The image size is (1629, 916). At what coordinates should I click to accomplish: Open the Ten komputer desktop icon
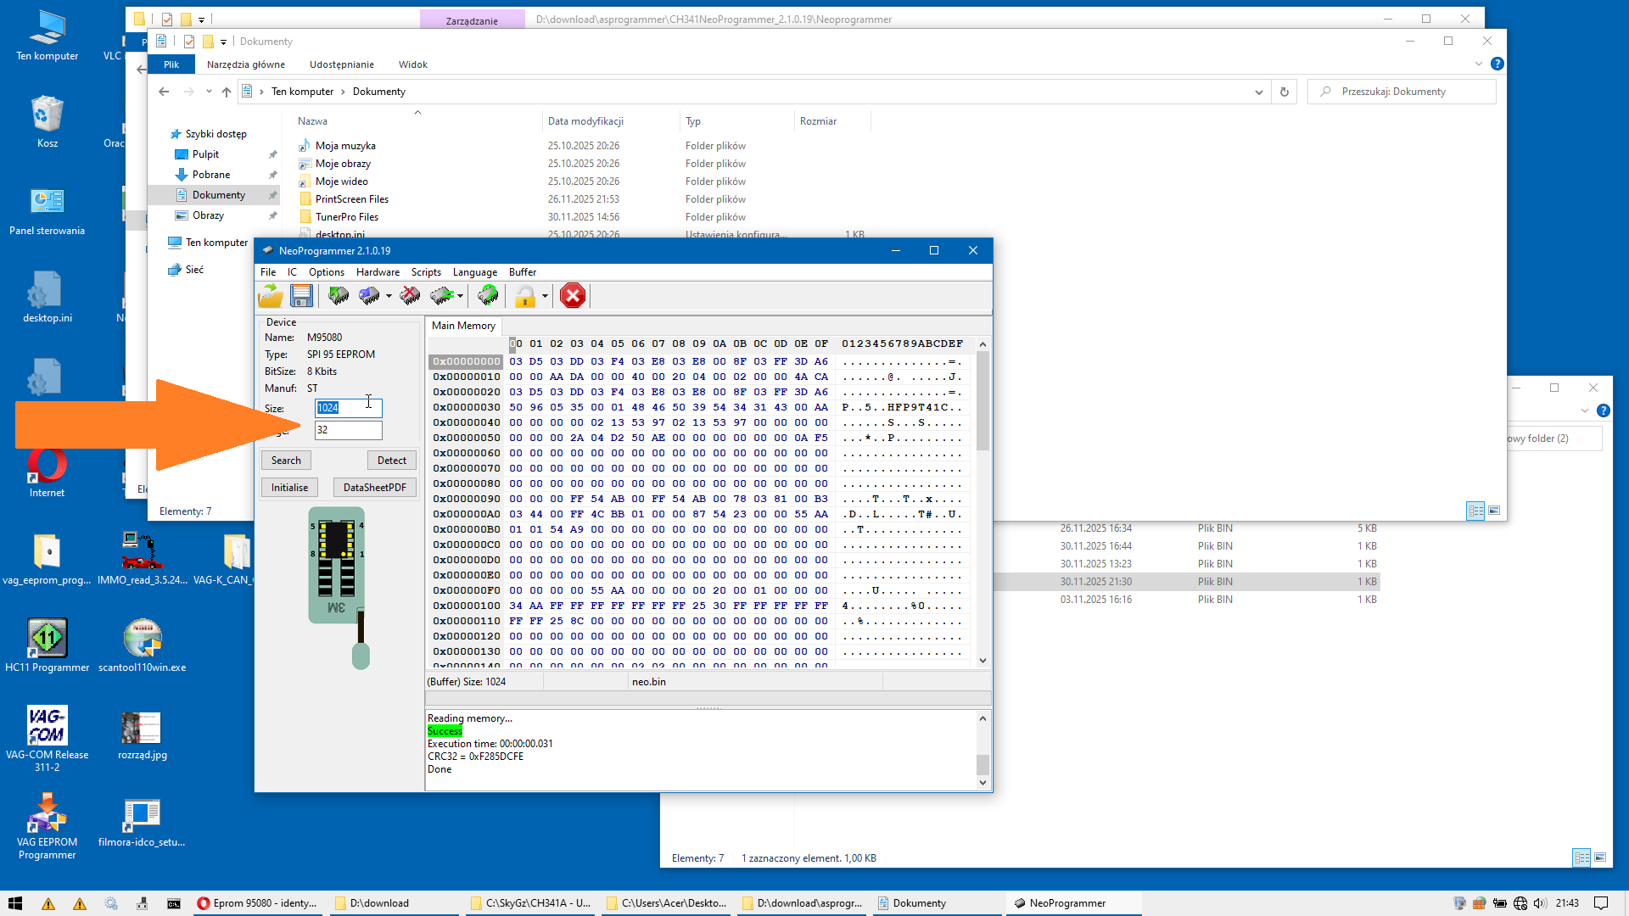[x=48, y=36]
